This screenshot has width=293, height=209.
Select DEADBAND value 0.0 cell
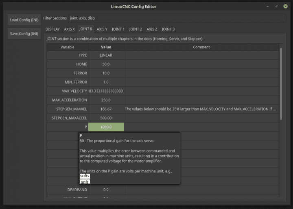106,190
